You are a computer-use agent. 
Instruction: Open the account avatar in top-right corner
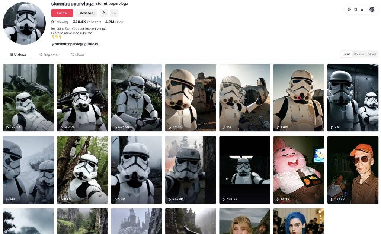tap(372, 9)
